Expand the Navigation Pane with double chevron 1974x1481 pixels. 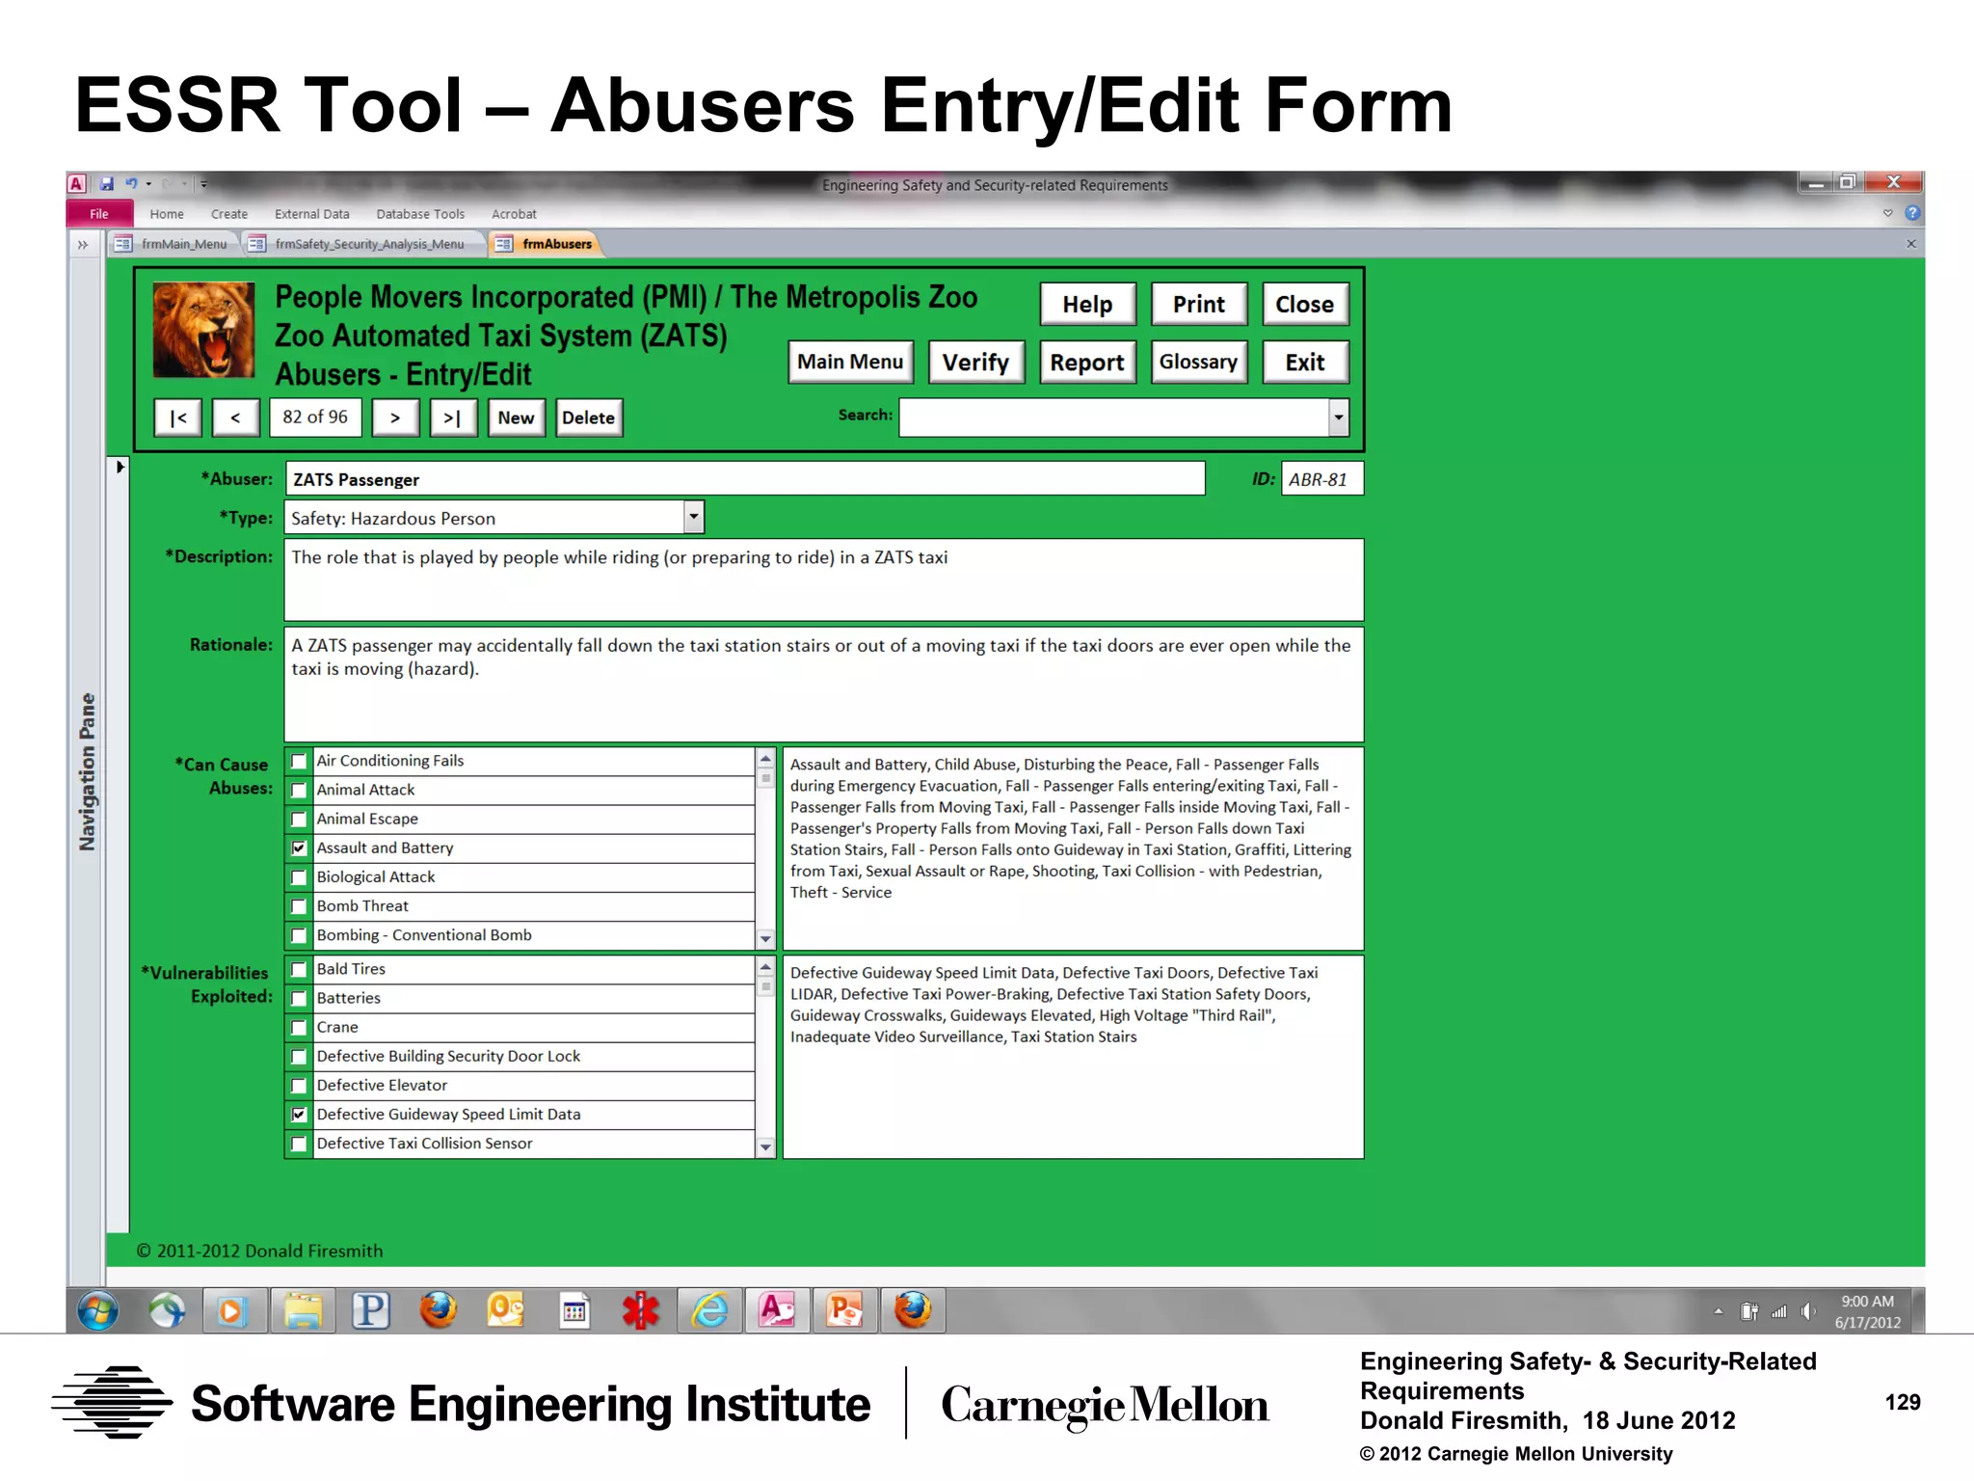pyautogui.click(x=83, y=245)
